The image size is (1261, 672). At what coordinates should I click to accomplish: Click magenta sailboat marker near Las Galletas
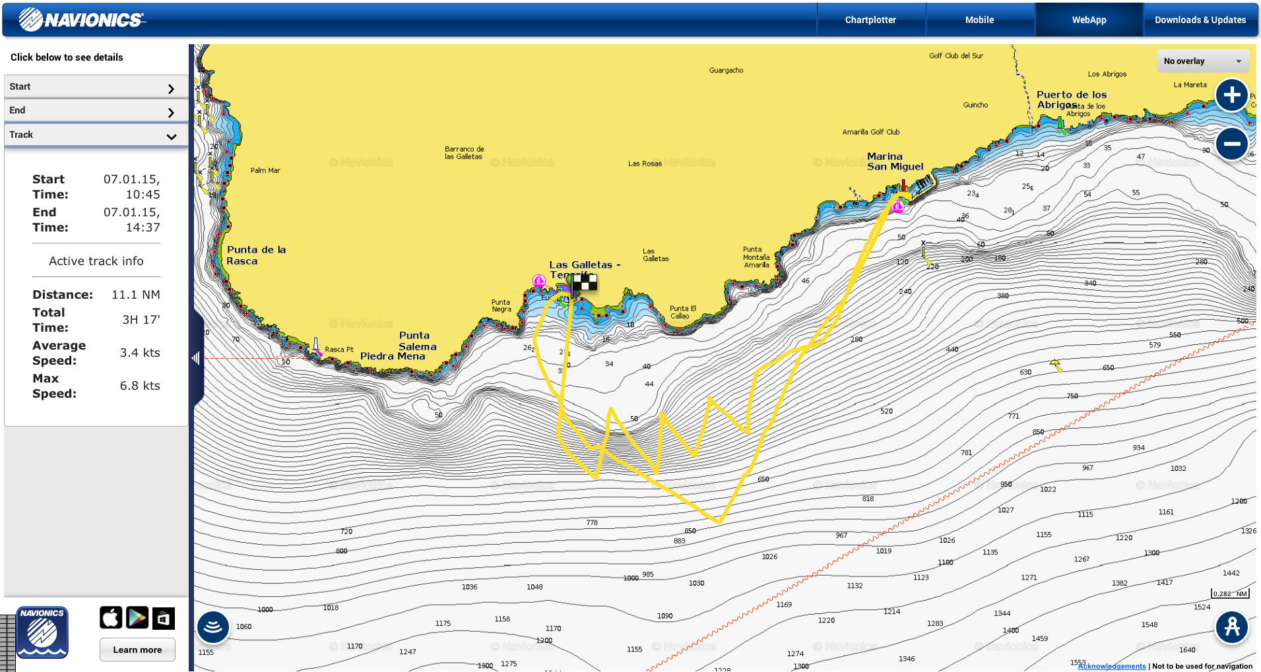click(539, 282)
